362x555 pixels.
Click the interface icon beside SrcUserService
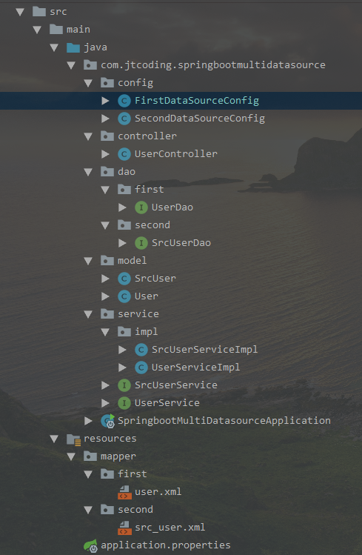pos(124,385)
